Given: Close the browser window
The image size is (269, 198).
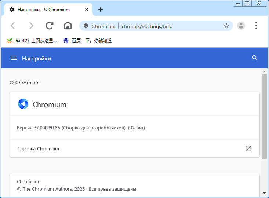Looking at the screenshot, I should coord(259,3).
